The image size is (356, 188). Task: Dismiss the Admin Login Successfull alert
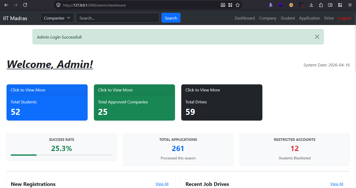click(x=317, y=37)
